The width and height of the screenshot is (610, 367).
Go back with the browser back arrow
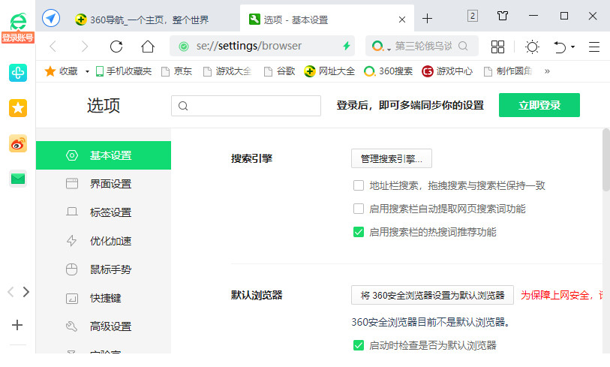click(x=53, y=47)
